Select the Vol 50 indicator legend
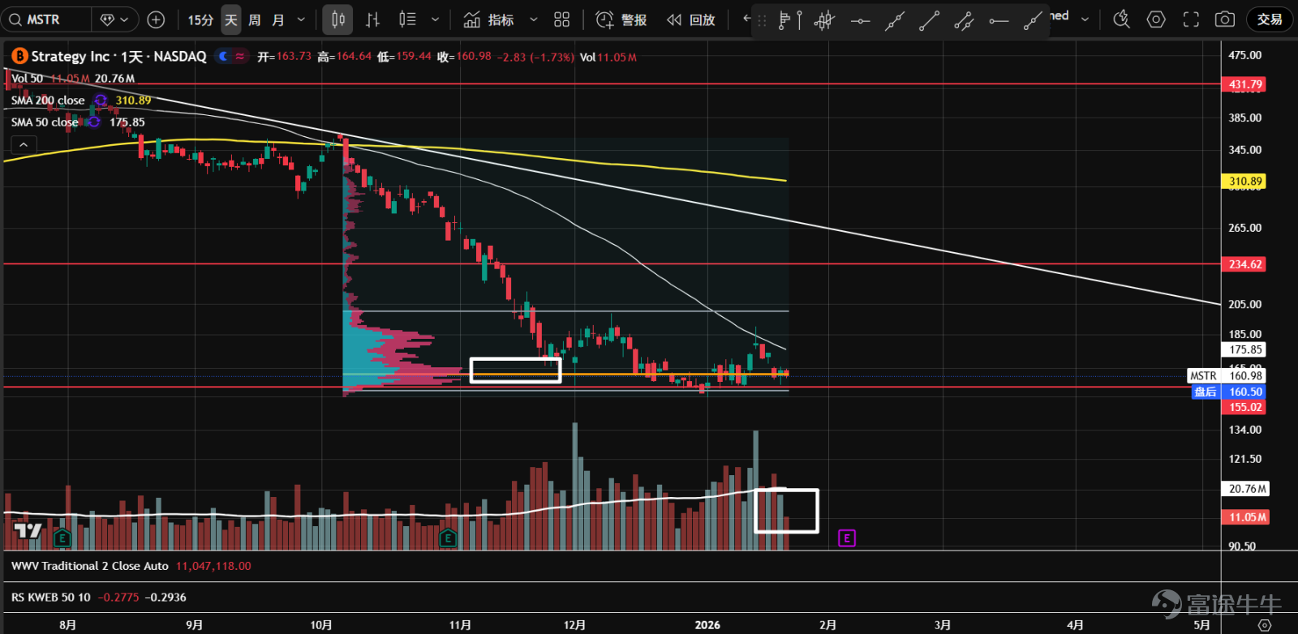This screenshot has width=1298, height=634. (27, 79)
